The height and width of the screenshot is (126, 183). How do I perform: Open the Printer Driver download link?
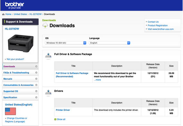[63, 110]
